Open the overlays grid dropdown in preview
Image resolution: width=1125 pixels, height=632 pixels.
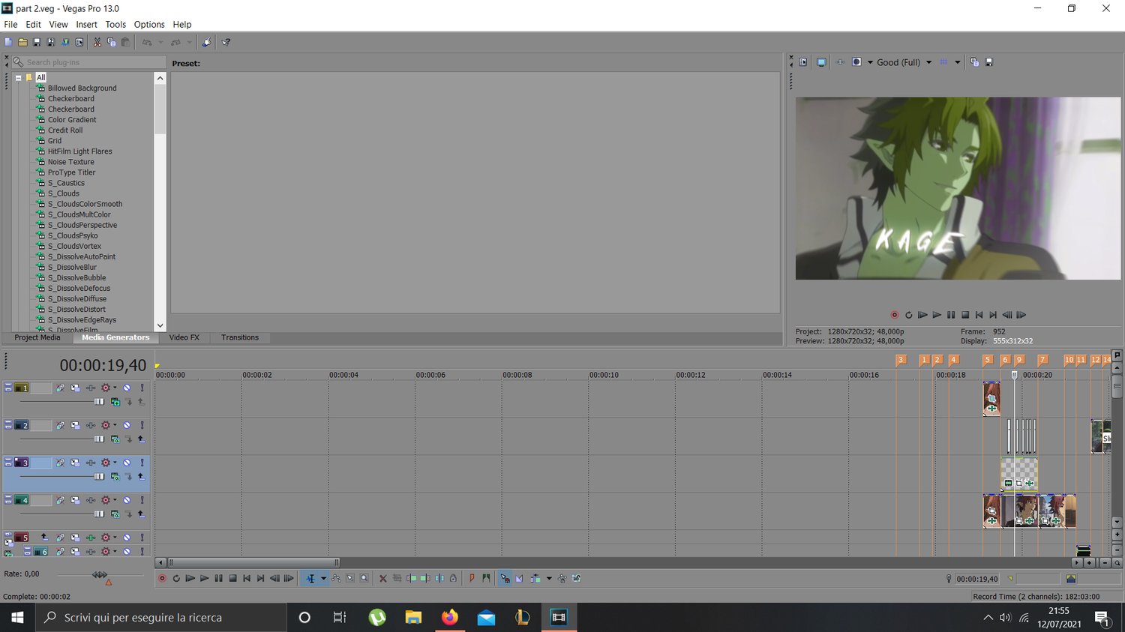click(958, 62)
